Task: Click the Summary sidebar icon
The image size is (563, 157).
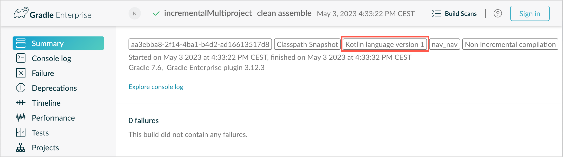Action: (21, 43)
